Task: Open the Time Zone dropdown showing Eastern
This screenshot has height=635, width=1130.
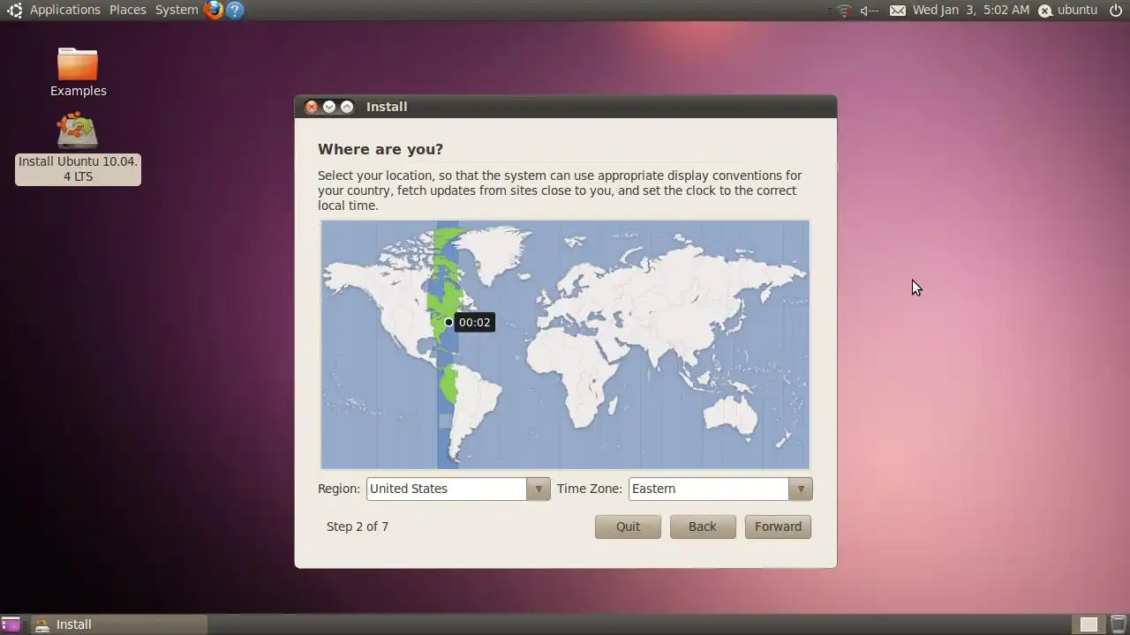Action: (x=720, y=489)
